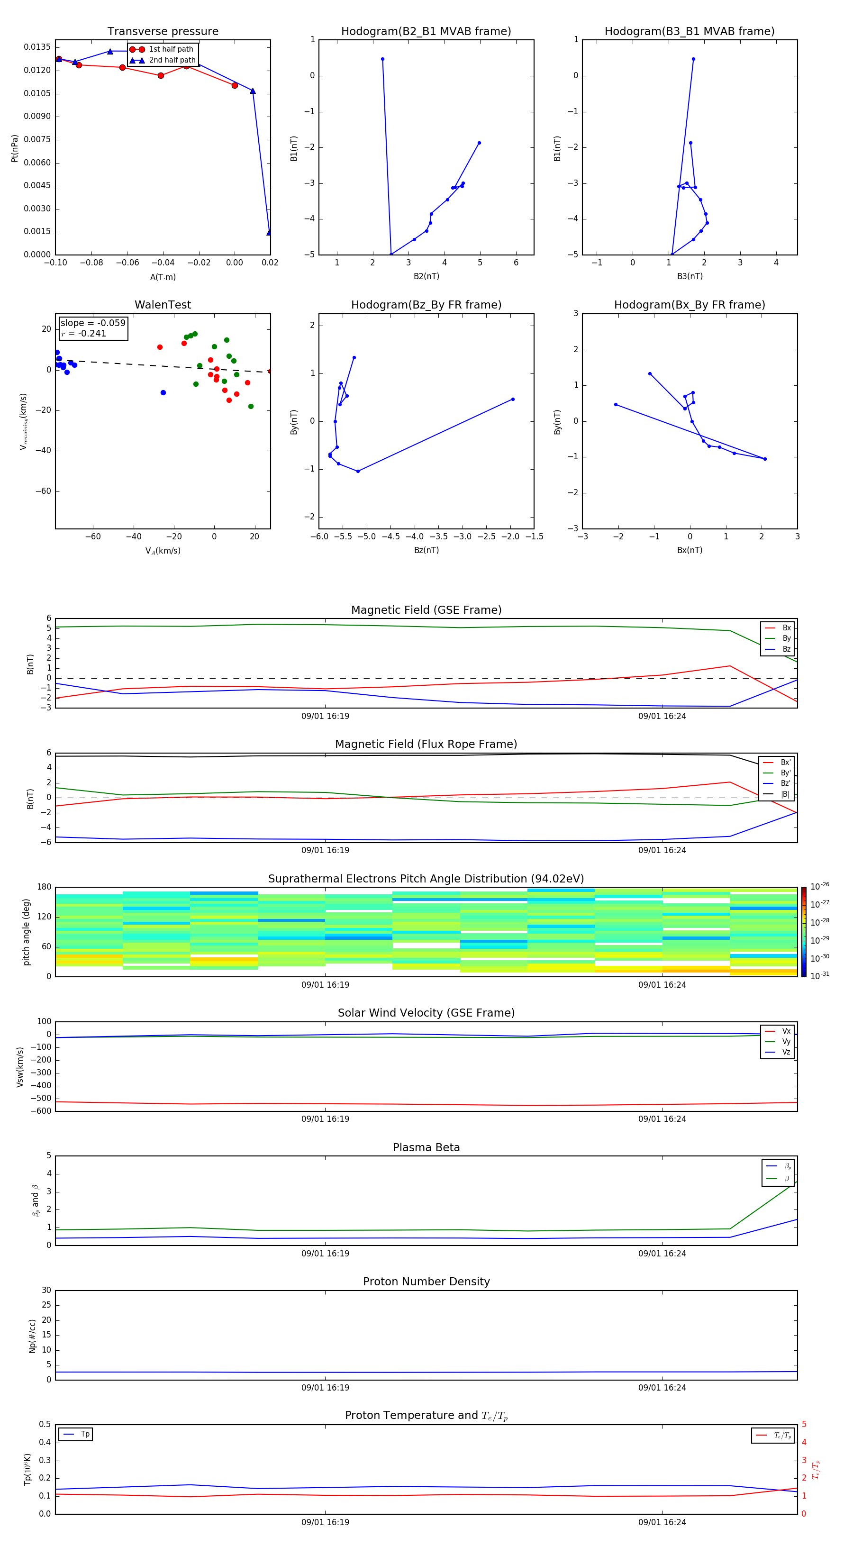Click 'Hodogram(B3_B1 MVAB frame)' title
The width and height of the screenshot is (853, 1564).
690,31
